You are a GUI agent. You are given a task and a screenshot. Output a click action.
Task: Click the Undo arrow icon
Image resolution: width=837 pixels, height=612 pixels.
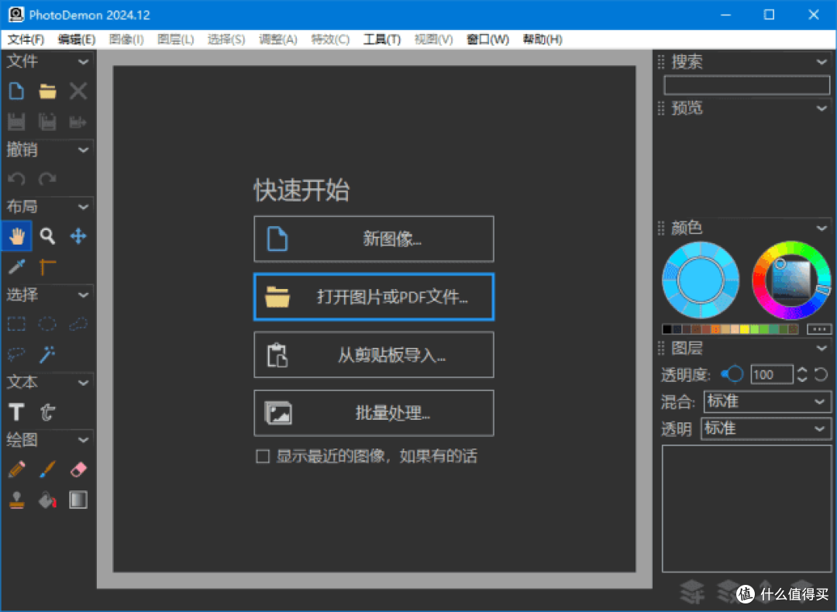click(16, 179)
